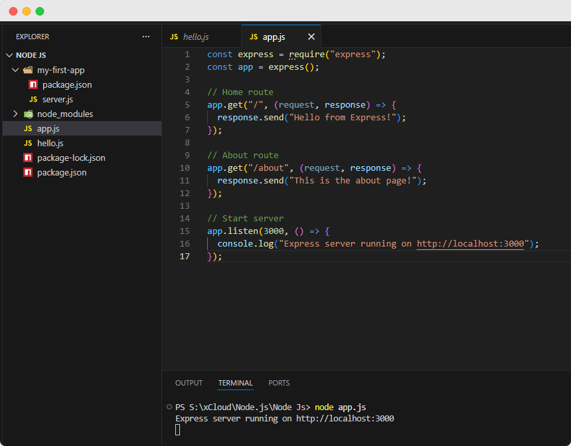Close the app.js editor tab
This screenshot has height=446, width=571.
coord(311,37)
